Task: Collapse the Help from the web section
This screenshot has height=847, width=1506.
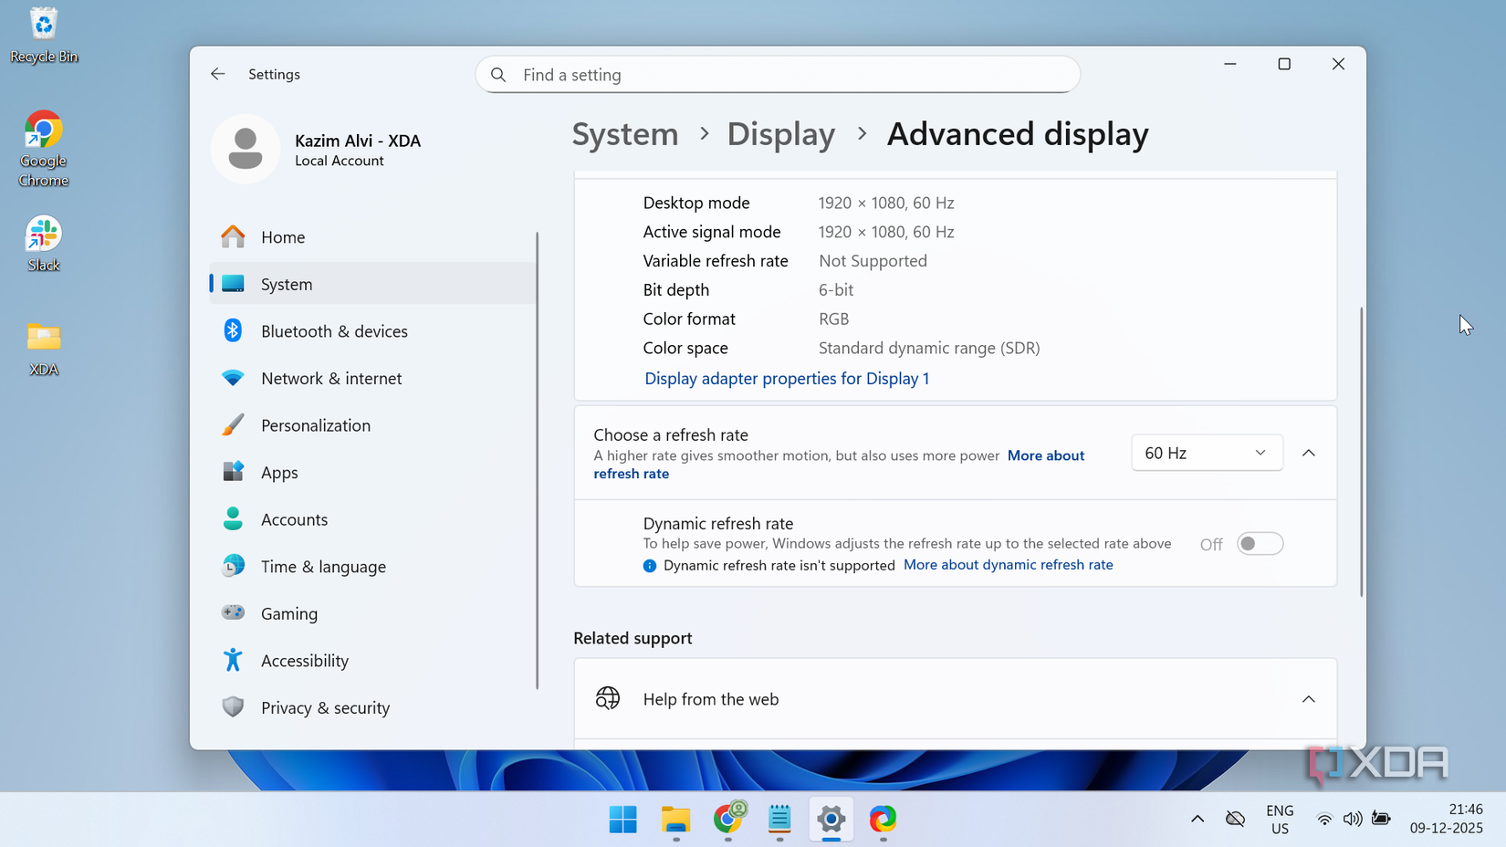Action: [x=1309, y=698]
